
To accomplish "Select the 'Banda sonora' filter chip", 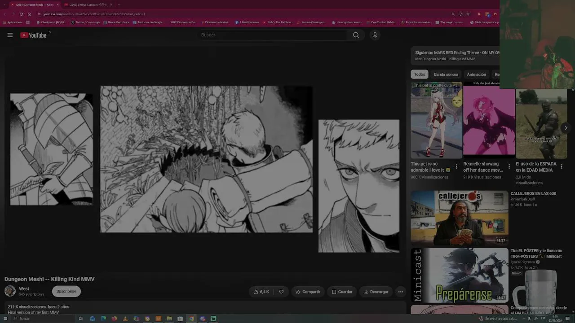I will [x=446, y=74].
